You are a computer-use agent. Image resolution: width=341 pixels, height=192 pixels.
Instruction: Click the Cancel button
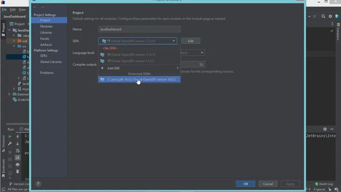pyautogui.click(x=268, y=184)
